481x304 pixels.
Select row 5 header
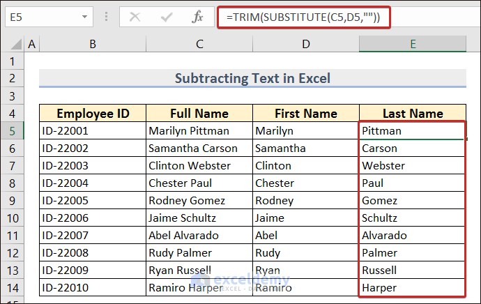(13, 130)
